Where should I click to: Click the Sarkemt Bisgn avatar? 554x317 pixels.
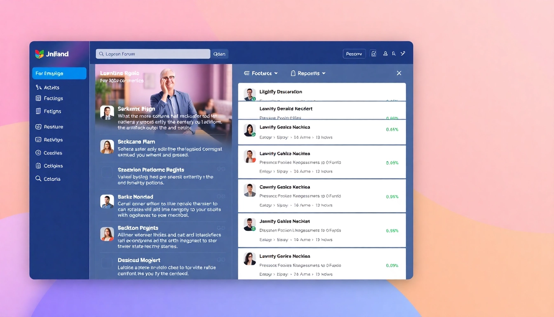[107, 113]
